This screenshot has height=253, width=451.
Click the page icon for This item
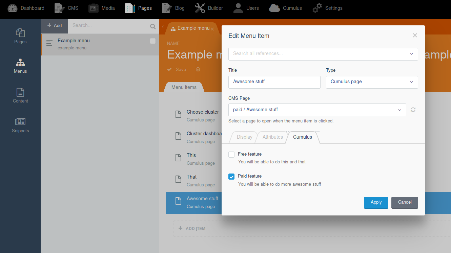[x=178, y=158]
